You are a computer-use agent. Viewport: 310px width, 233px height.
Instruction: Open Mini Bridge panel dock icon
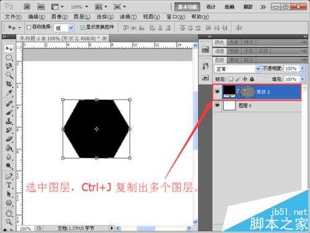(205, 50)
